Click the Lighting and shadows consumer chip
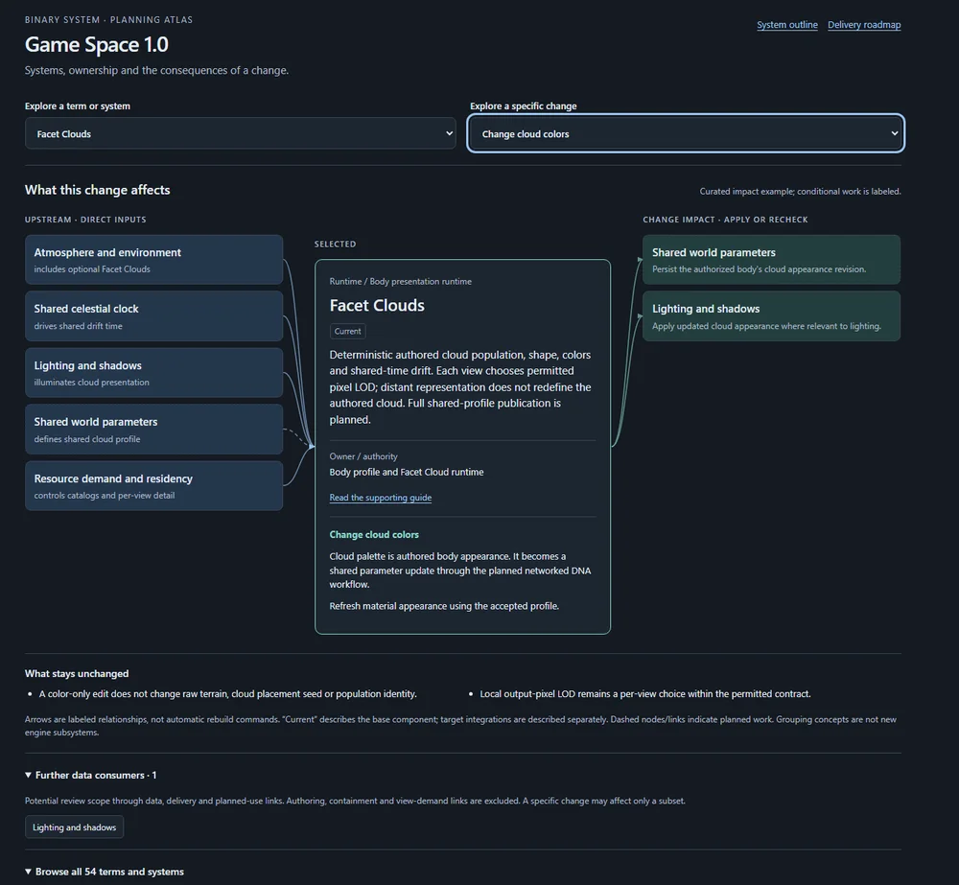This screenshot has width=959, height=885. pyautogui.click(x=74, y=827)
